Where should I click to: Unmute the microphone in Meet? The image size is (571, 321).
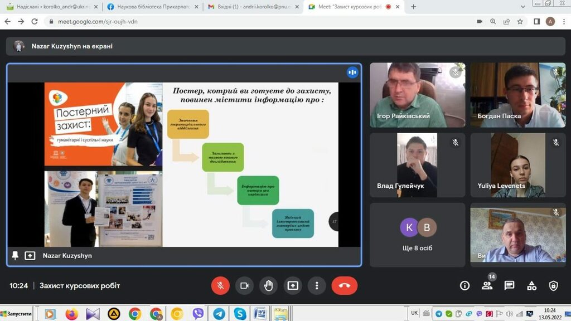(220, 286)
